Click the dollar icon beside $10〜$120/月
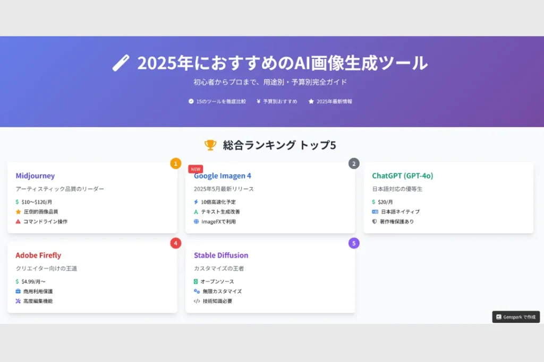 click(x=18, y=202)
